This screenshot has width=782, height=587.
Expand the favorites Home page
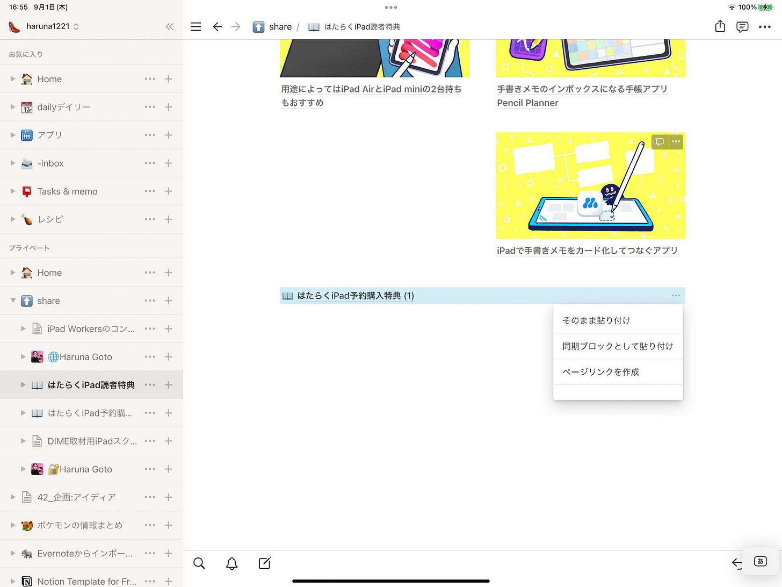pos(13,79)
